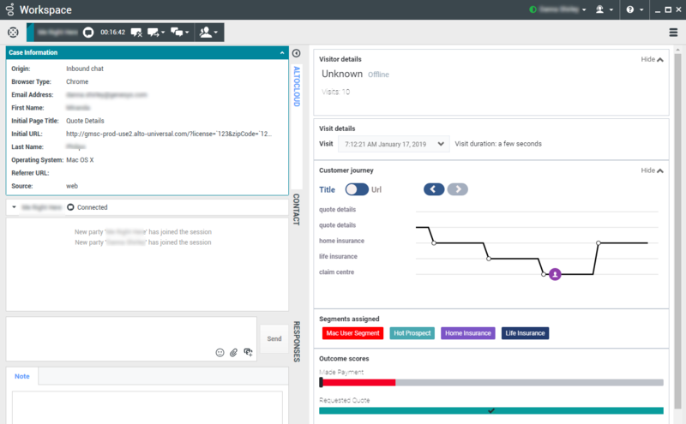Click the agent status green icon
Image resolution: width=686 pixels, height=424 pixels.
point(533,9)
